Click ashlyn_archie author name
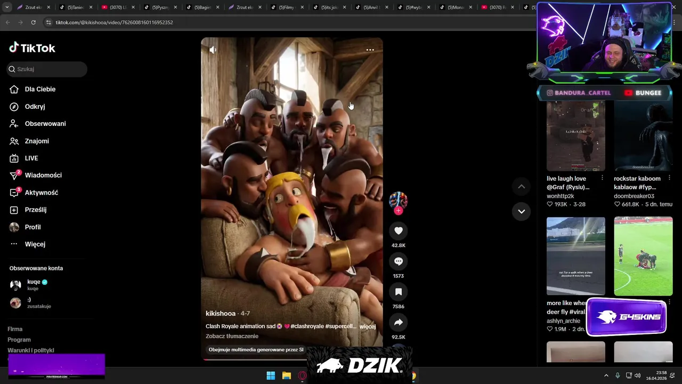 (563, 321)
